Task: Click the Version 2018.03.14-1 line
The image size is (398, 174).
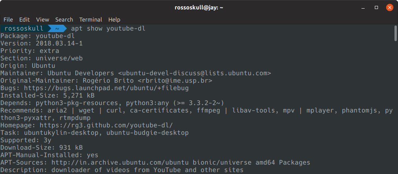Action: click(x=41, y=43)
